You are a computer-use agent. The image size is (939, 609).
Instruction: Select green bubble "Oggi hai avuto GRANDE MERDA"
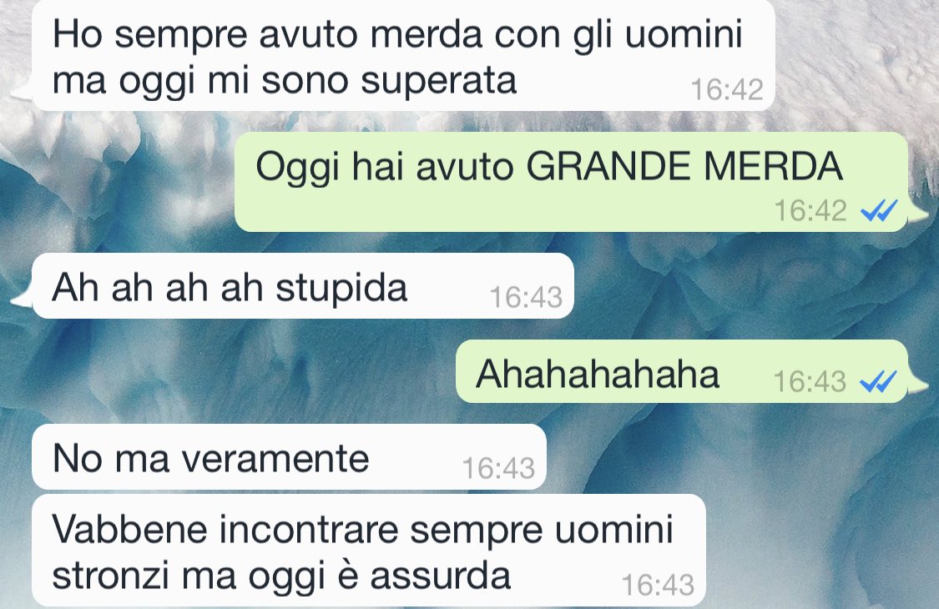(x=571, y=181)
